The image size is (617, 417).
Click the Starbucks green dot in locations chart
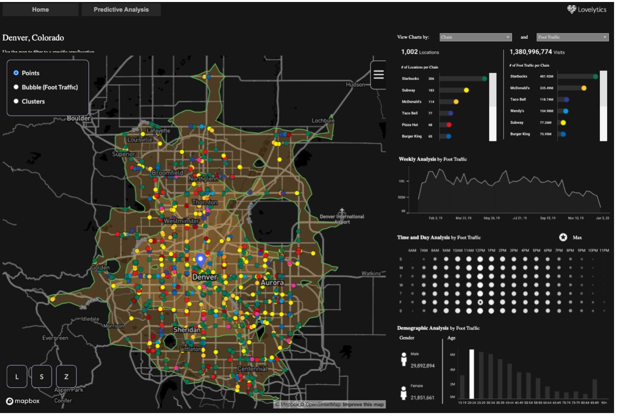(485, 79)
